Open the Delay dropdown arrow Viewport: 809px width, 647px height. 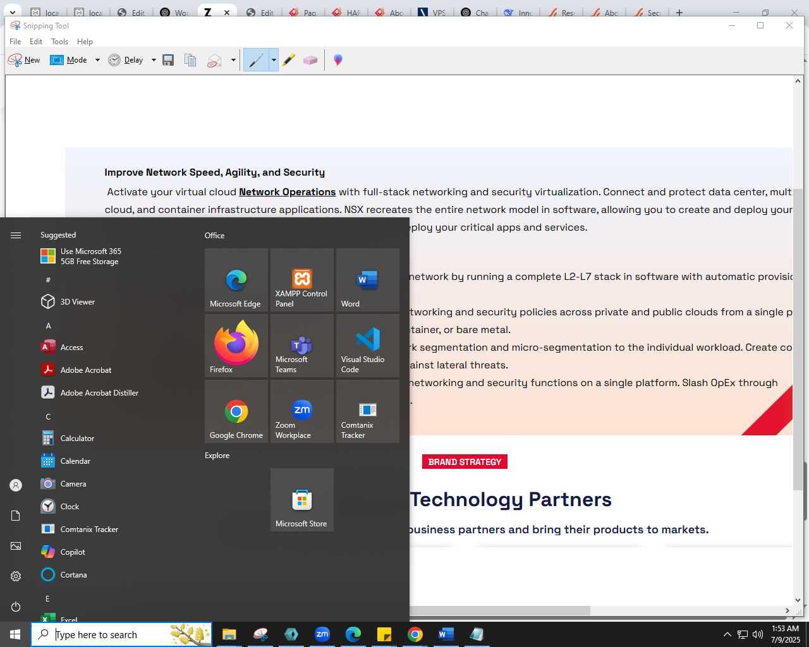click(x=154, y=60)
